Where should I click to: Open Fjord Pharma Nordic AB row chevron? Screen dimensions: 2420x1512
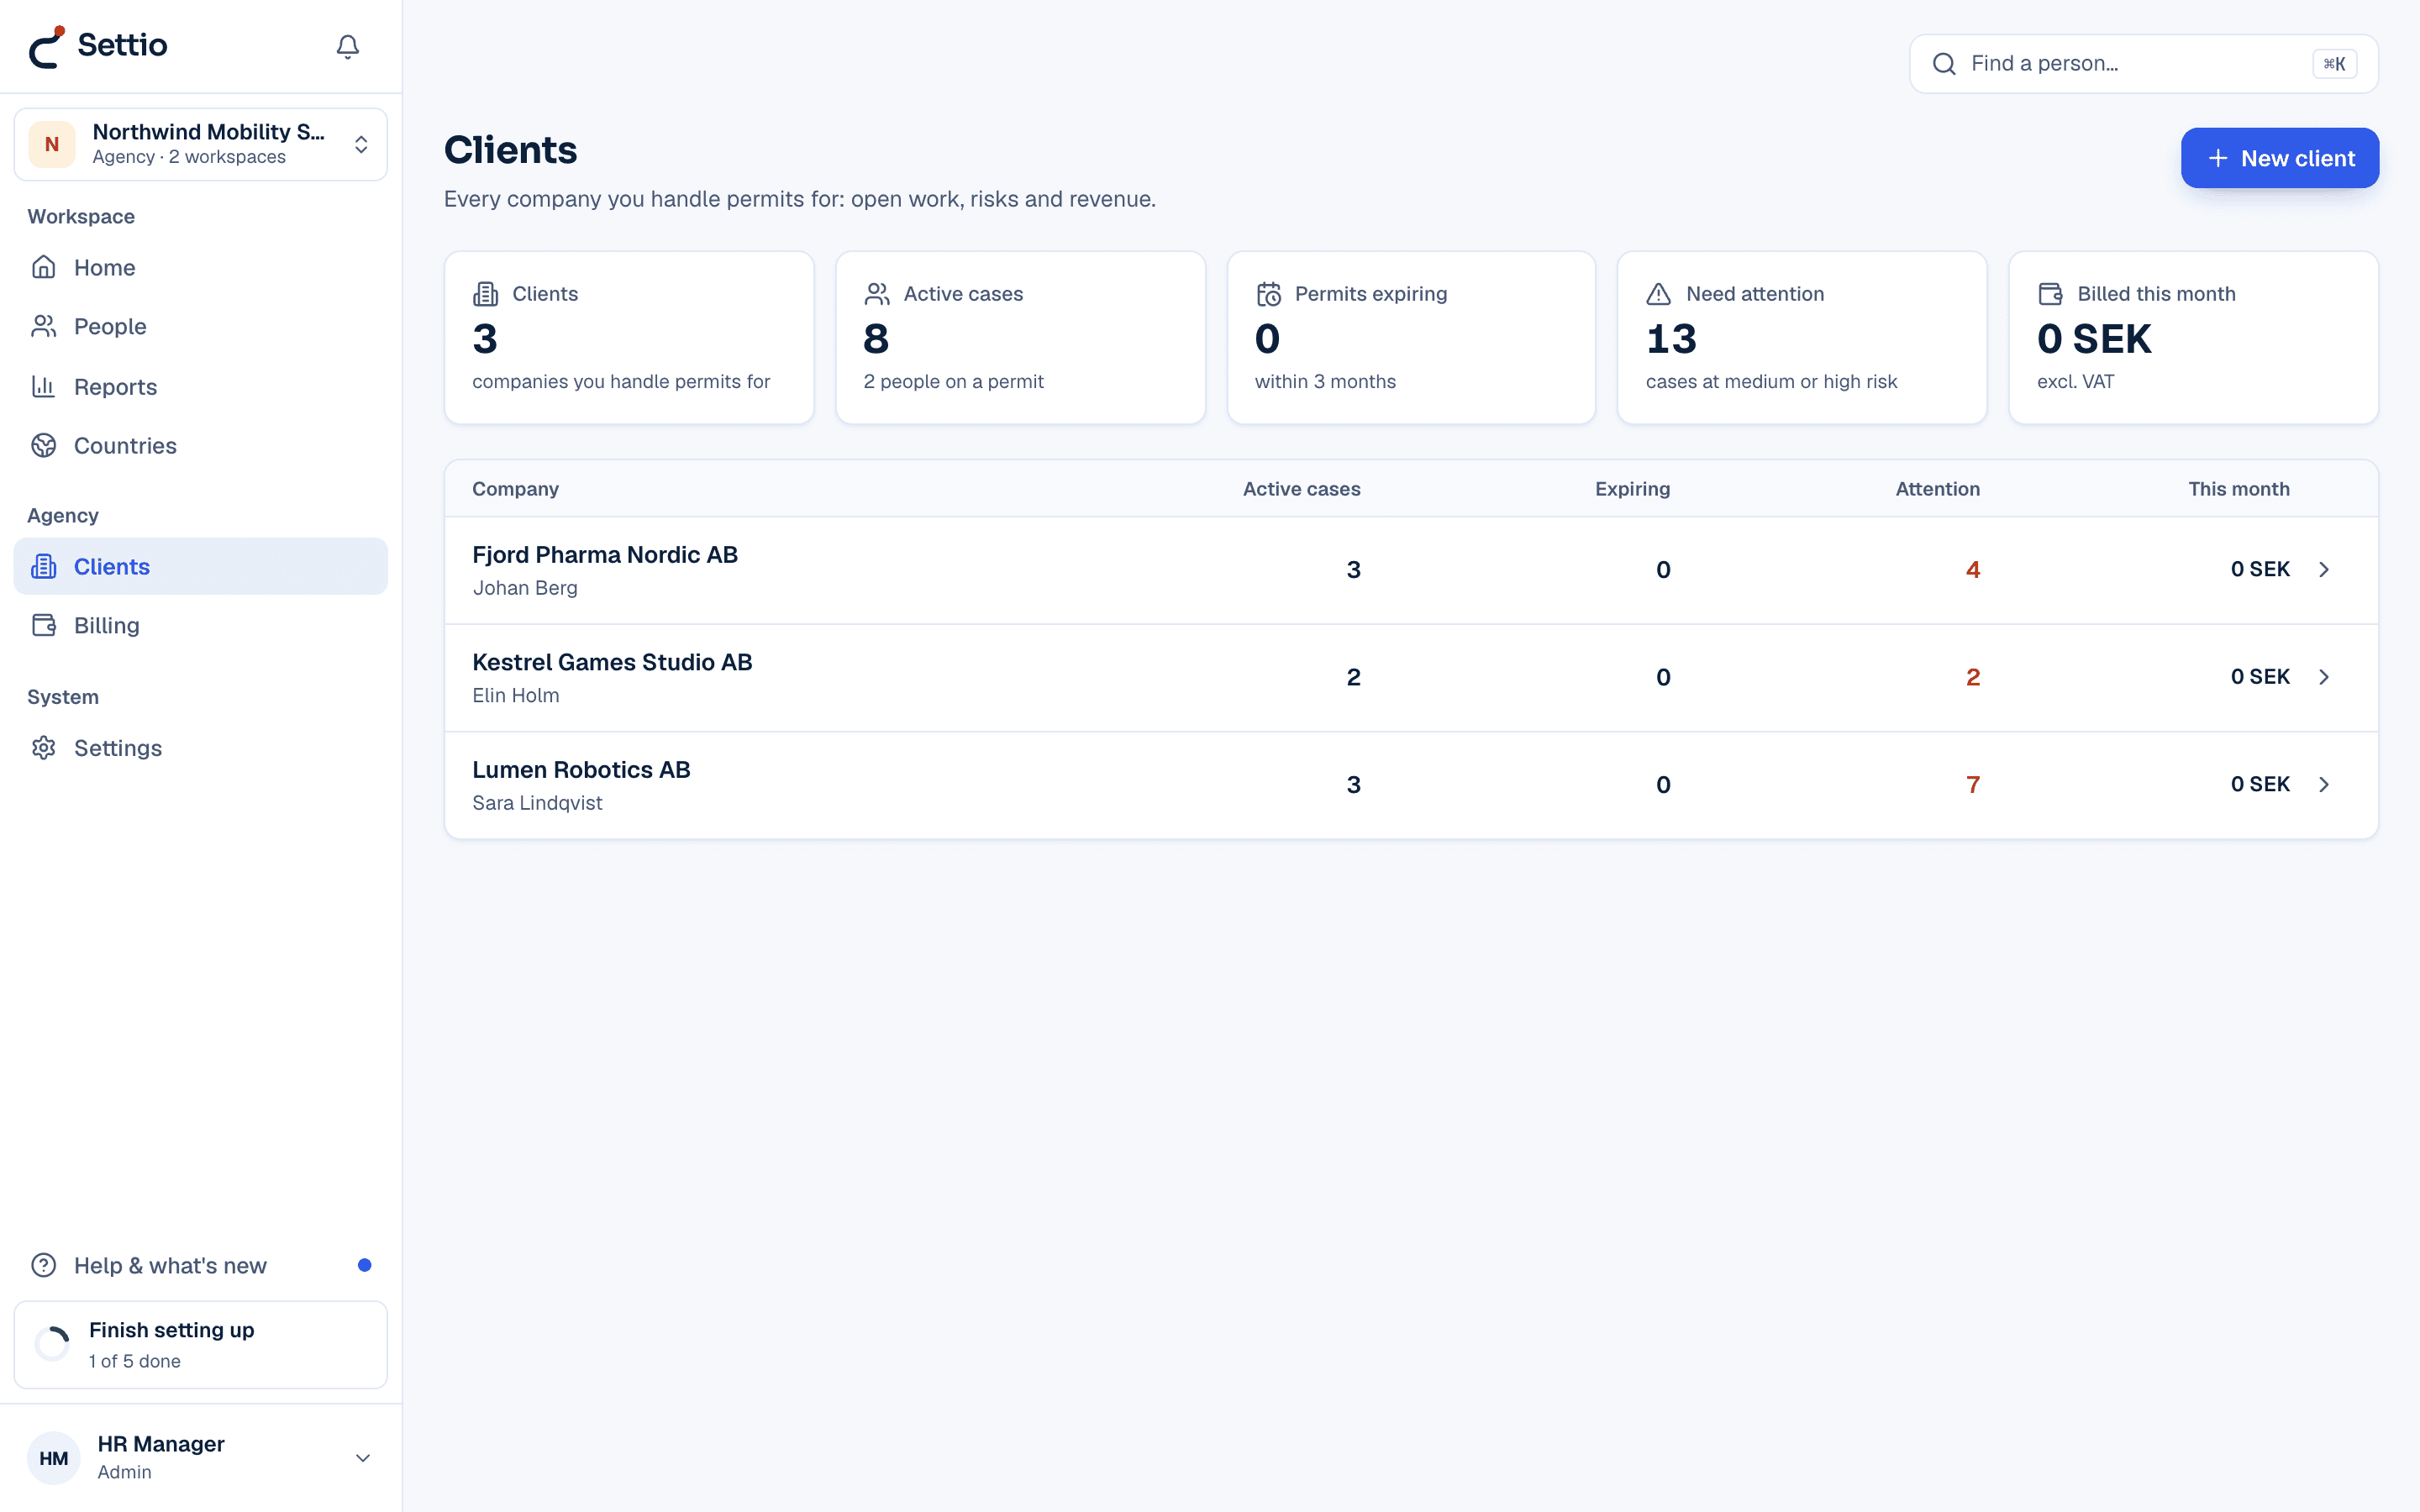coord(2324,569)
